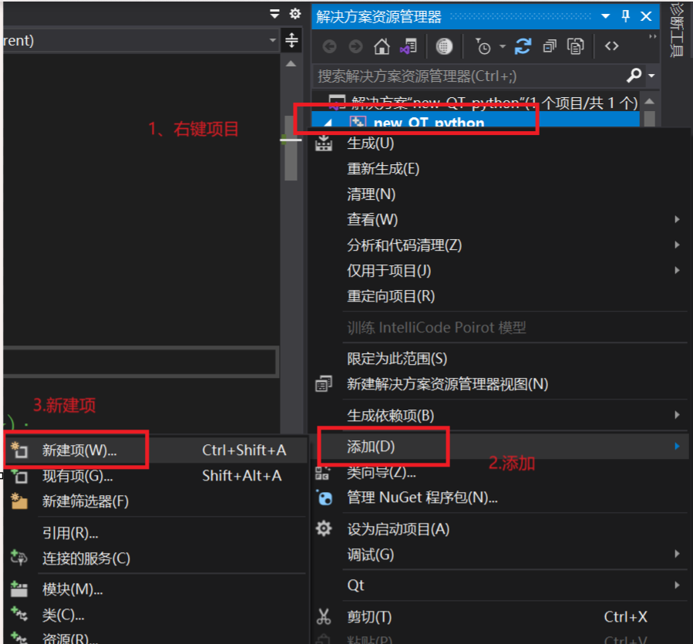Click the NuGet package icon beside 管理 NuGet 程序包

click(x=325, y=498)
